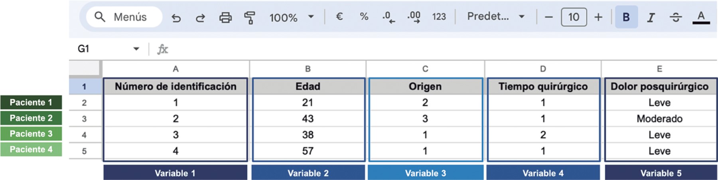Toggle italic formatting
The image size is (718, 180).
pyautogui.click(x=651, y=17)
